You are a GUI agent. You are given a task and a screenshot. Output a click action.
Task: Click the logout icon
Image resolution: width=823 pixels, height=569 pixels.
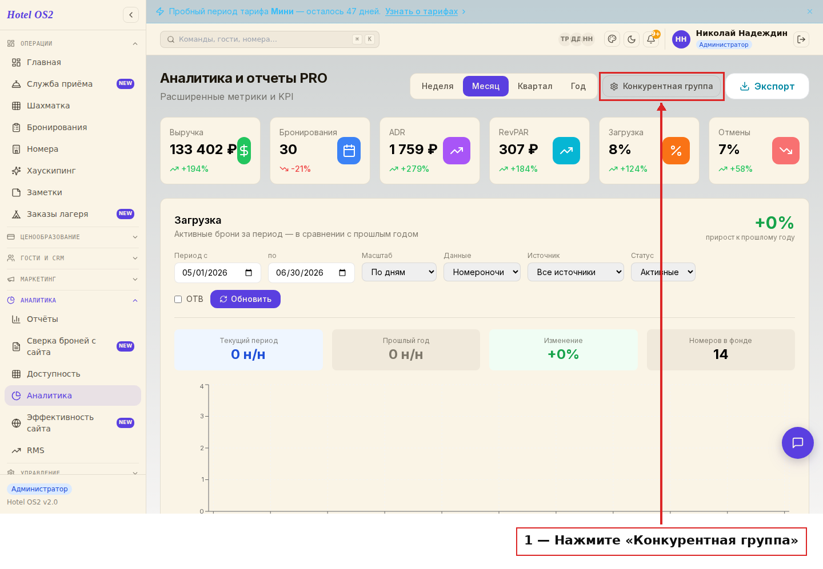[801, 39]
